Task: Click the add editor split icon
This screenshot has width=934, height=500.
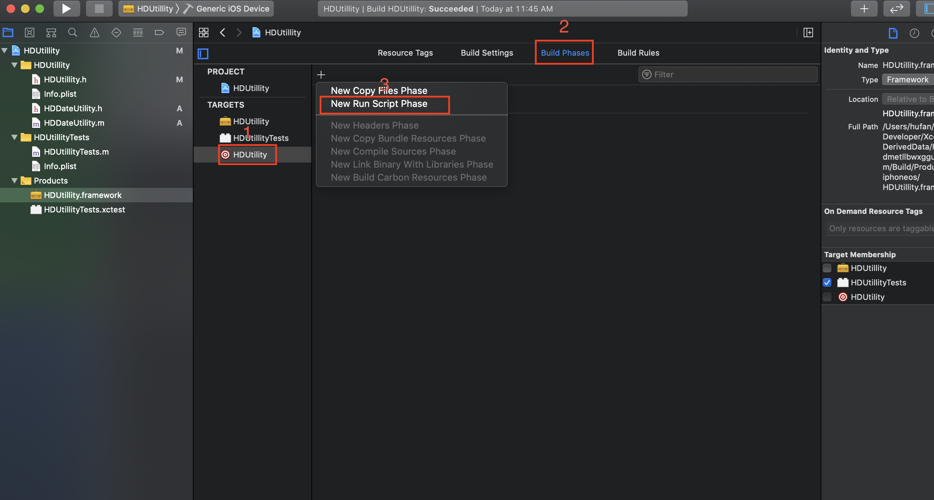Action: (x=808, y=33)
